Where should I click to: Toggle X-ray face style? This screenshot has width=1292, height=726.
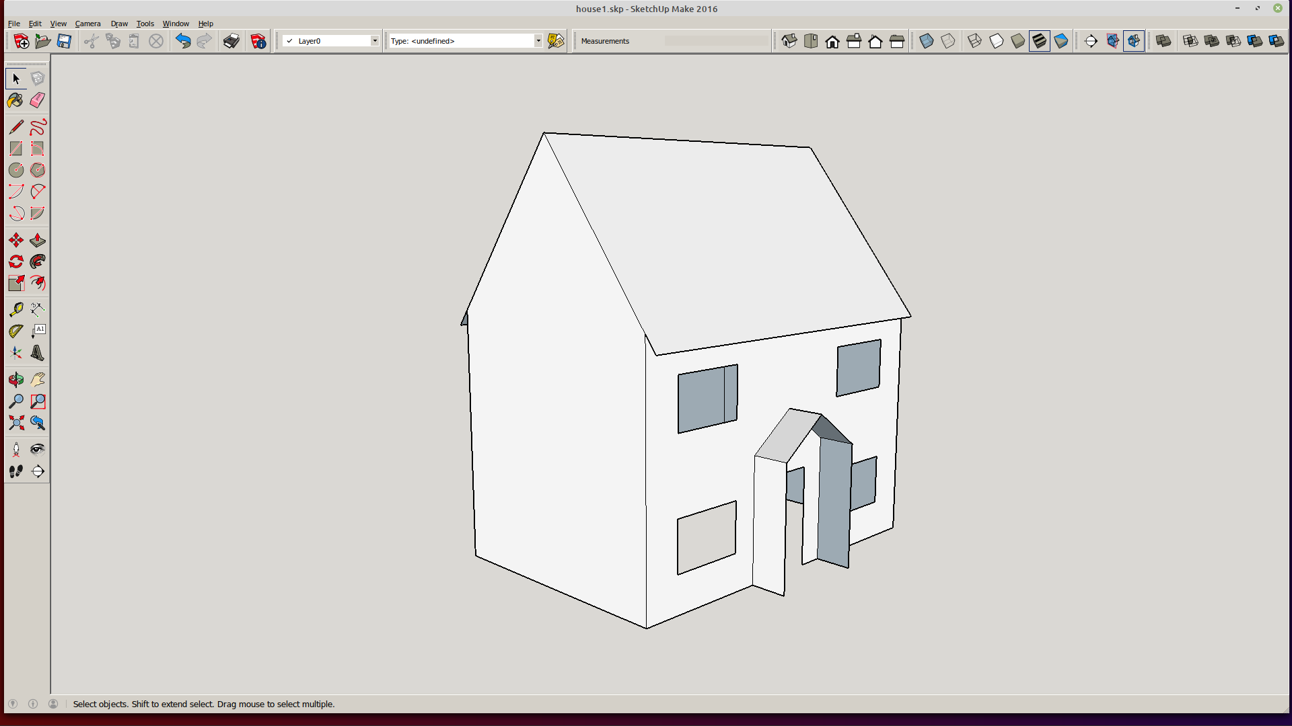926,41
